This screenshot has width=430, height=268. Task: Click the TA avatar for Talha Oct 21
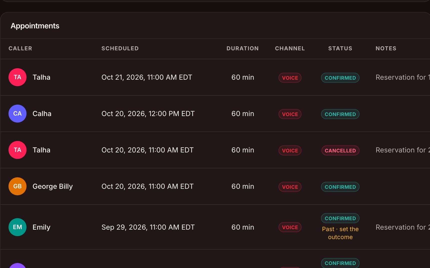coord(17,77)
